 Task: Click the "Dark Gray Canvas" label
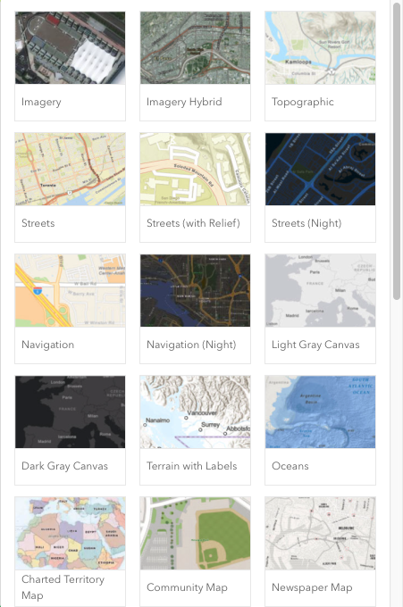point(64,466)
